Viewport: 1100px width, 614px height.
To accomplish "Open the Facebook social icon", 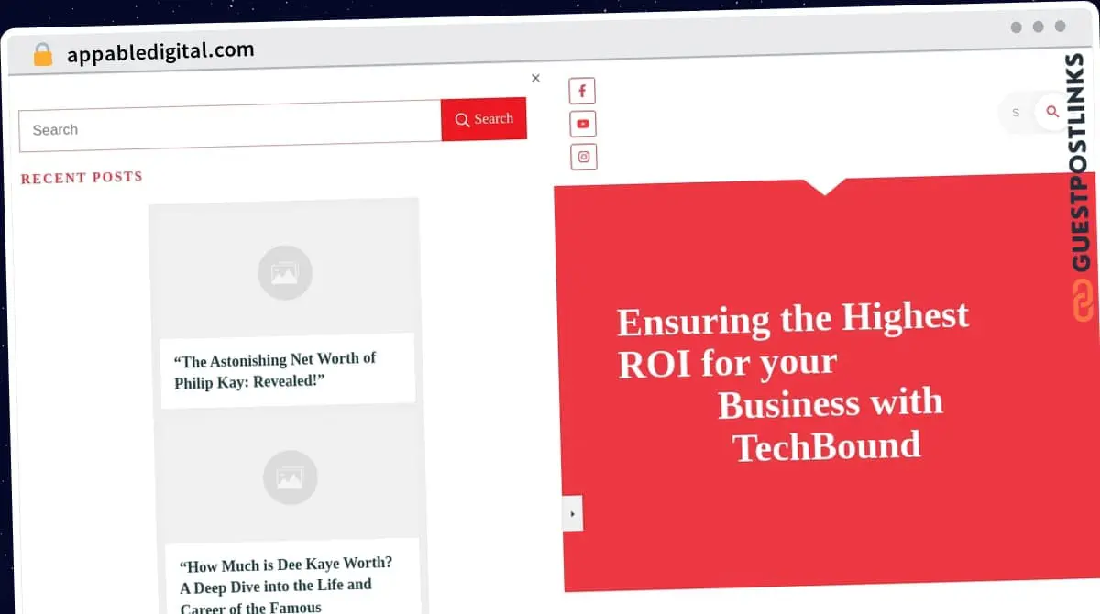I will pyautogui.click(x=582, y=91).
